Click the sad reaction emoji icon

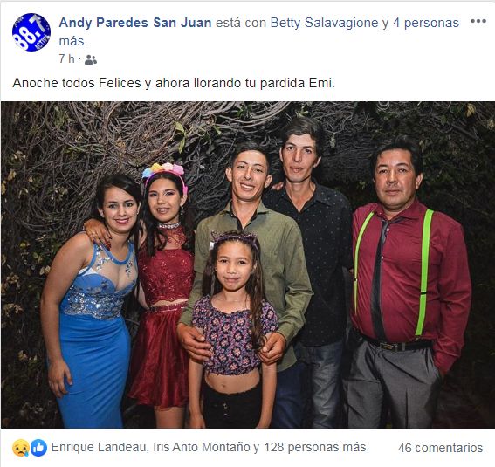click(x=21, y=448)
